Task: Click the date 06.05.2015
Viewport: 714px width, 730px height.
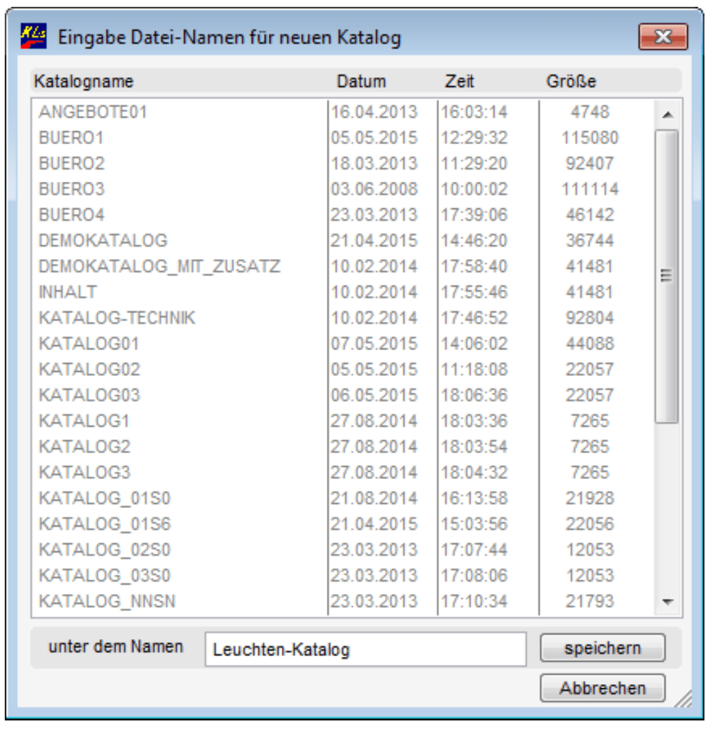Action: coord(374,395)
